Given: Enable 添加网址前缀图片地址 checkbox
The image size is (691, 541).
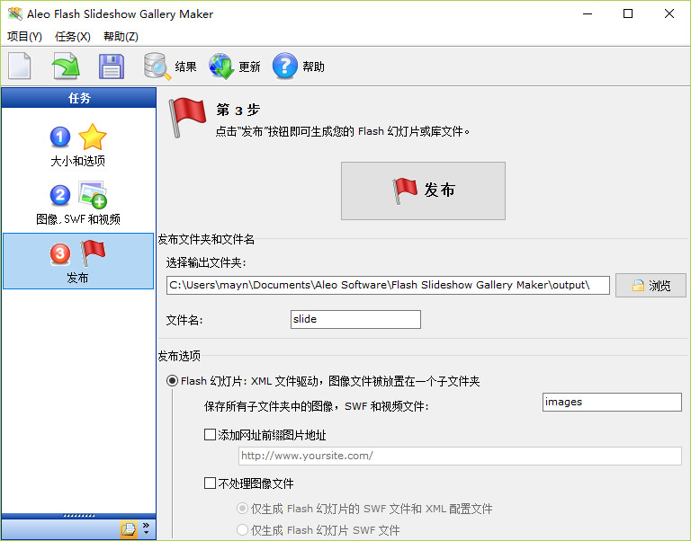Looking at the screenshot, I should [210, 435].
